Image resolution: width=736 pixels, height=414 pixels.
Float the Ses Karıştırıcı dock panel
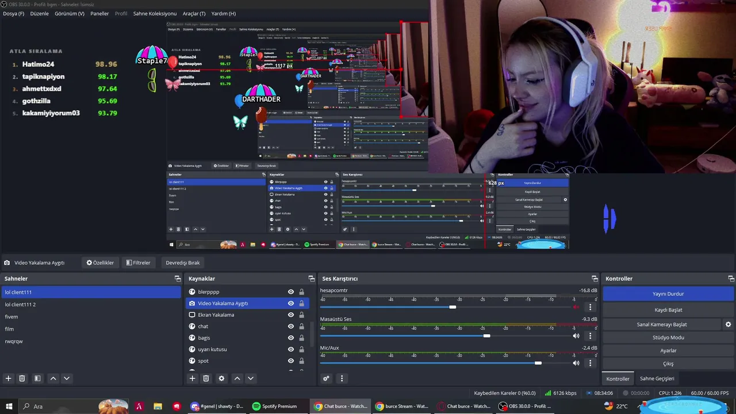coord(594,278)
